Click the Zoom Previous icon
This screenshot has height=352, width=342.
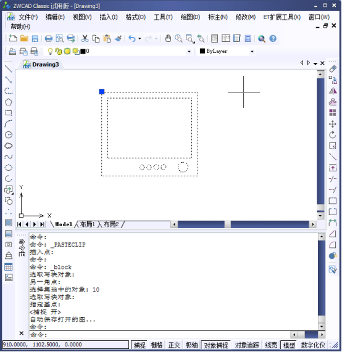pos(201,38)
